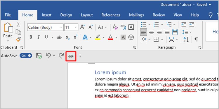Screen dimensions: 219x109
Task: Apply multilevel list formatting
Action: tap(169, 24)
